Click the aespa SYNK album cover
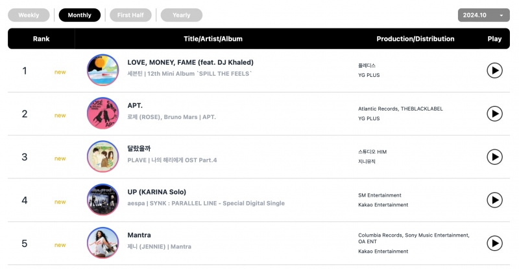 click(103, 200)
